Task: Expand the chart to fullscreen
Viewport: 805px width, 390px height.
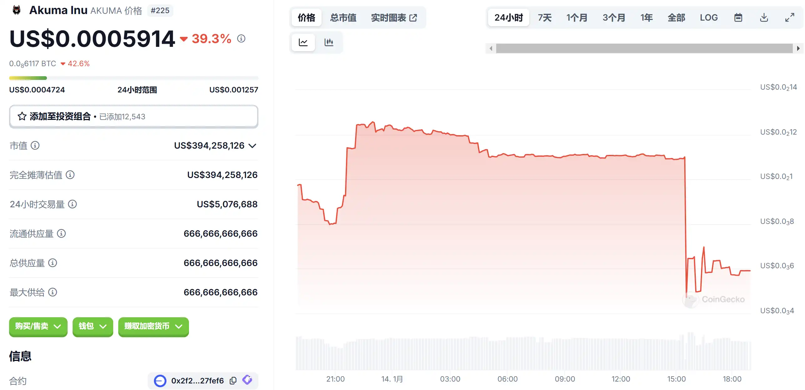Action: pos(789,17)
